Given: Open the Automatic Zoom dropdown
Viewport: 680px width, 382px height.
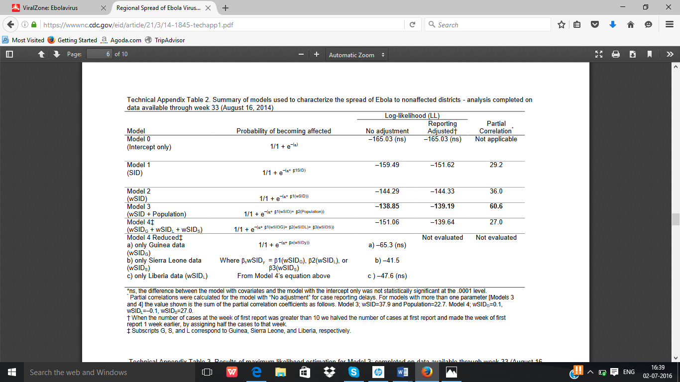Looking at the screenshot, I should 357,55.
